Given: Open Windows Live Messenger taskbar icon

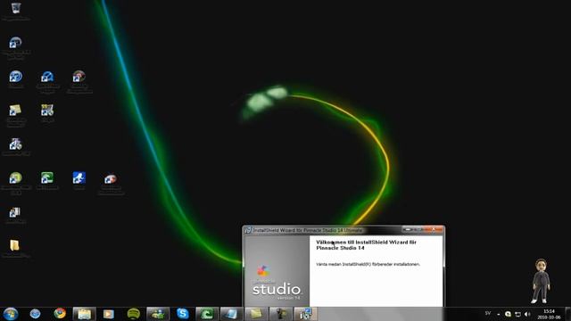Looking at the screenshot, I should (x=158, y=314).
